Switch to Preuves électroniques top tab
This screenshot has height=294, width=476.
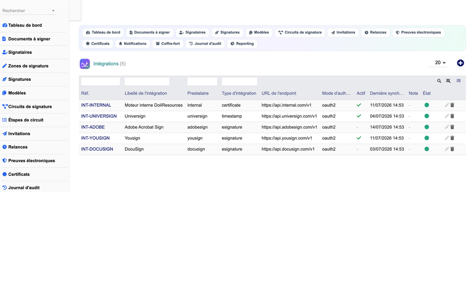coord(418,32)
